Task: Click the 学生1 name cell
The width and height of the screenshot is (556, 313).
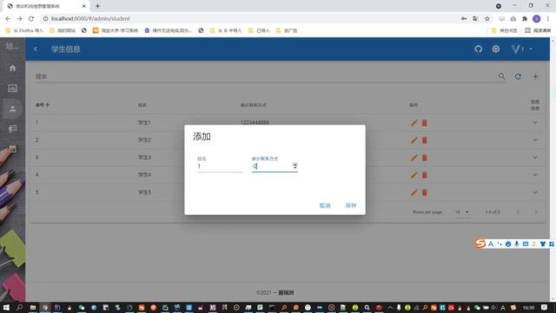Action: [144, 123]
